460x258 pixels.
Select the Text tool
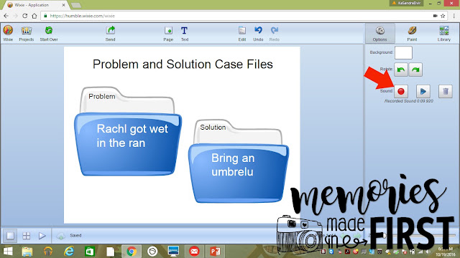pos(184,34)
